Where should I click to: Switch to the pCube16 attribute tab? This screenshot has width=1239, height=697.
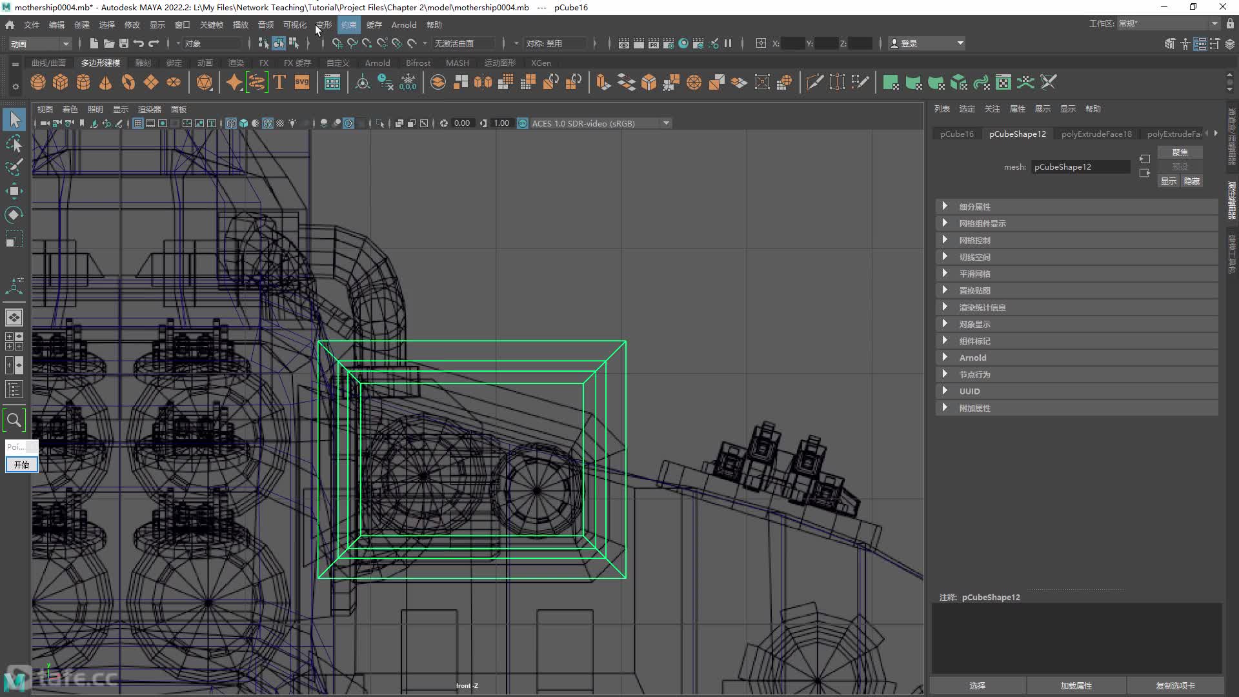[x=957, y=134]
